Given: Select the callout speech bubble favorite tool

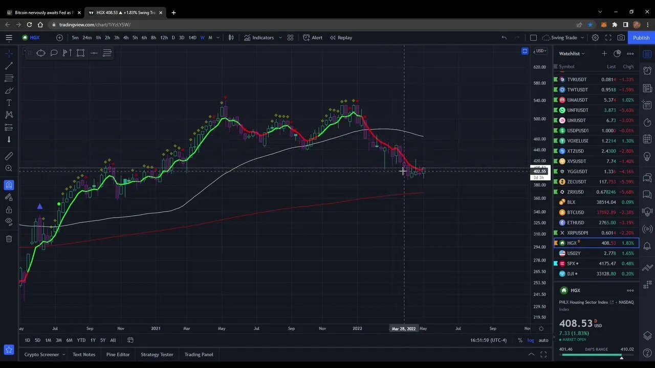Looking at the screenshot, I should 54,53.
